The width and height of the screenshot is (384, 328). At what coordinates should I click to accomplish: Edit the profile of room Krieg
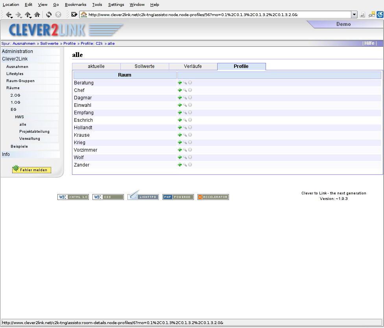tap(185, 142)
